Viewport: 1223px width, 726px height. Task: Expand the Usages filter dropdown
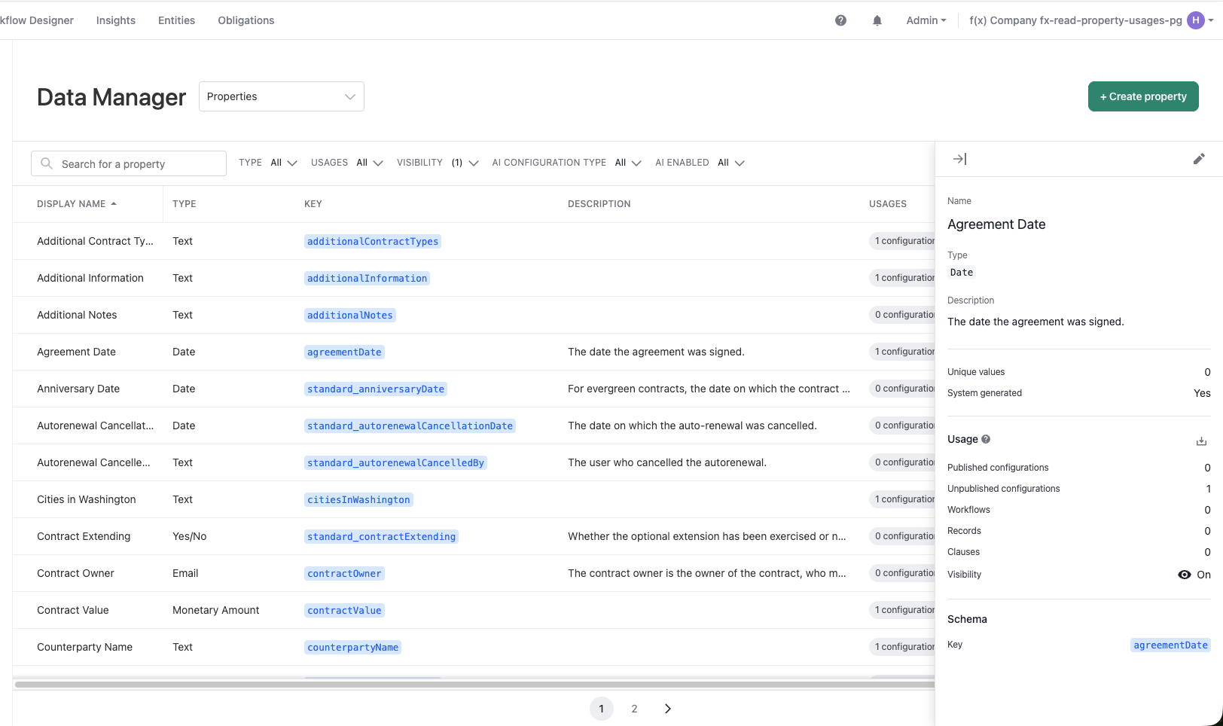(347, 163)
